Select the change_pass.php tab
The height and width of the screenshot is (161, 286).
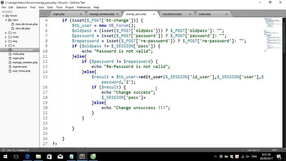coord(136,14)
